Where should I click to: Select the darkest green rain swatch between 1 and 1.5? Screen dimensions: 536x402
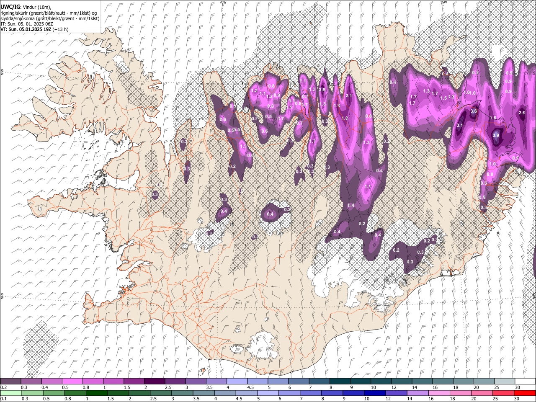(97, 393)
